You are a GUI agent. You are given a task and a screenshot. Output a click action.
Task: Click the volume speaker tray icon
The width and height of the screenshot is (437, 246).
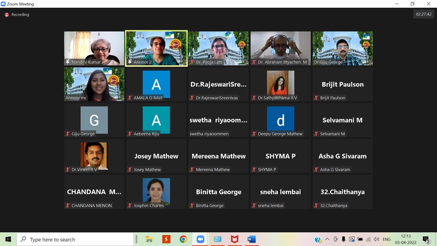(x=376, y=239)
